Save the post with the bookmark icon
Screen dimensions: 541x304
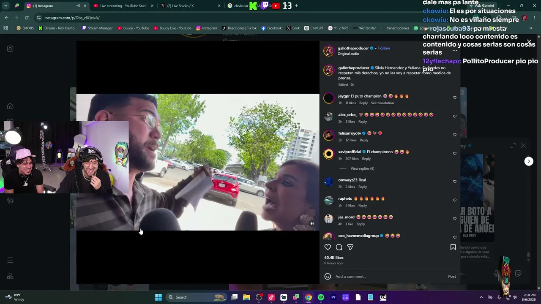click(x=453, y=247)
